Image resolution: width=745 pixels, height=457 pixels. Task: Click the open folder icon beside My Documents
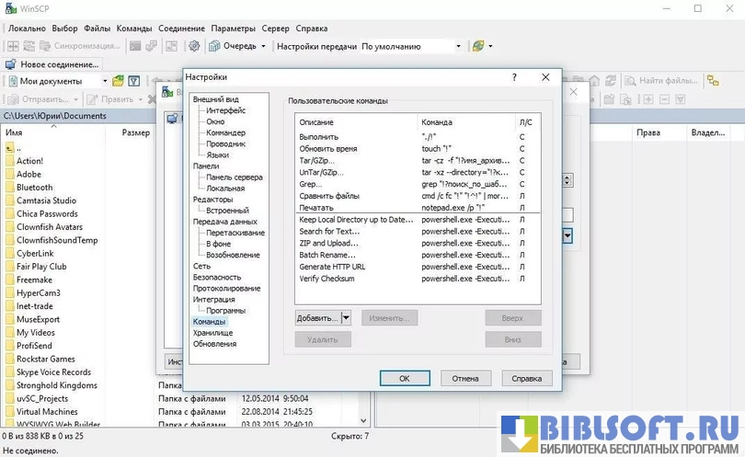click(118, 81)
